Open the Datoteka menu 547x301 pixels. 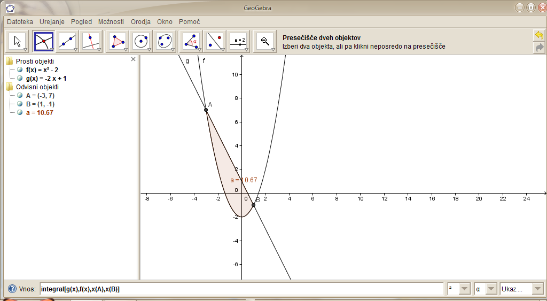(20, 22)
